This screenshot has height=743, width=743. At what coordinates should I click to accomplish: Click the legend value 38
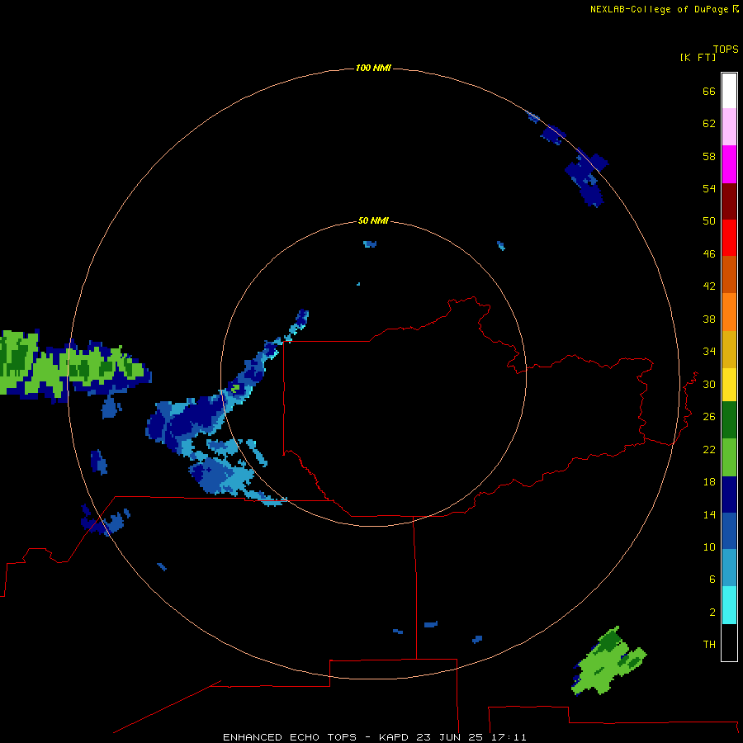click(x=709, y=319)
